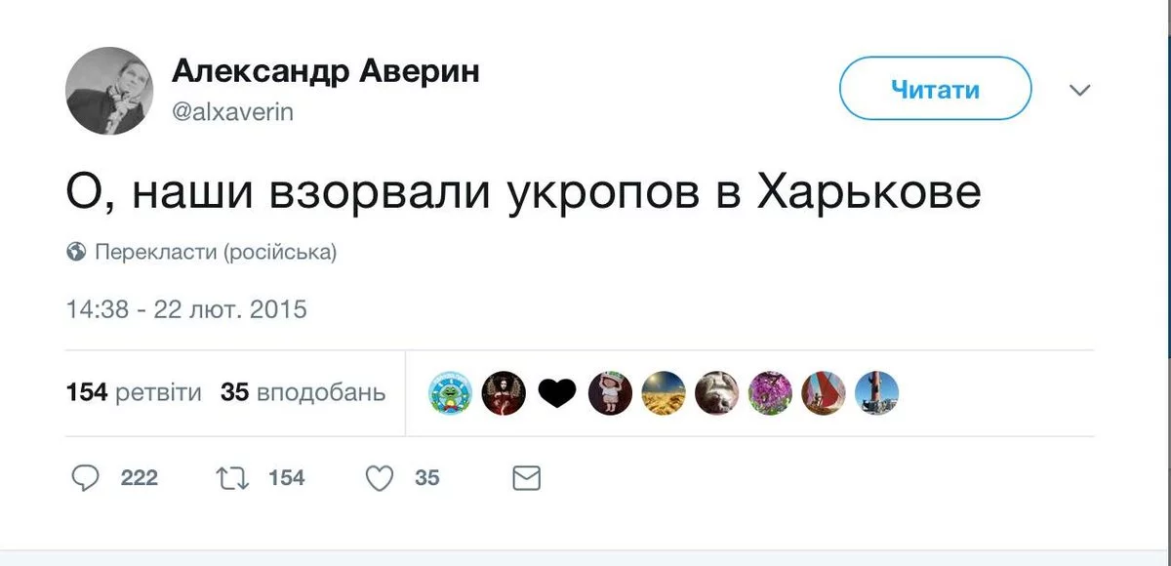Open the red sails avatar profile
Viewport: 1171px width, 566px height.
(823, 393)
